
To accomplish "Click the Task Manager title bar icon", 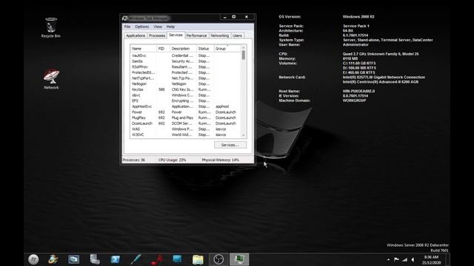I will (x=124, y=18).
